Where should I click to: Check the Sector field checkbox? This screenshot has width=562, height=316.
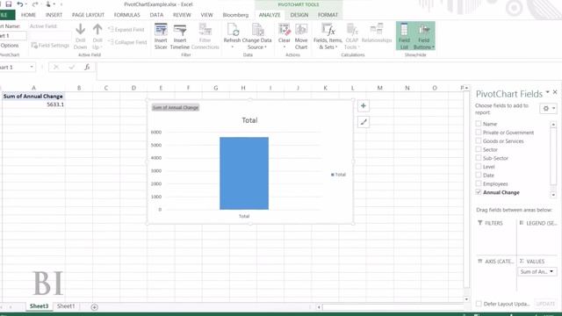(478, 149)
